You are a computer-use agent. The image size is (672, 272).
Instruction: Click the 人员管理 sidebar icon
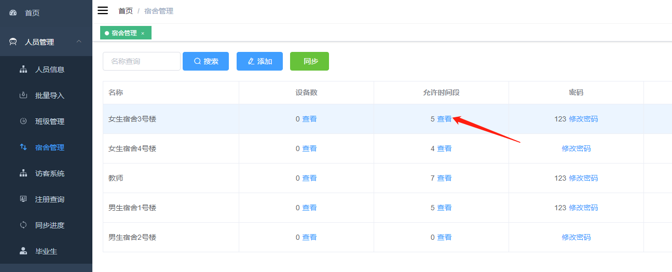(x=13, y=42)
